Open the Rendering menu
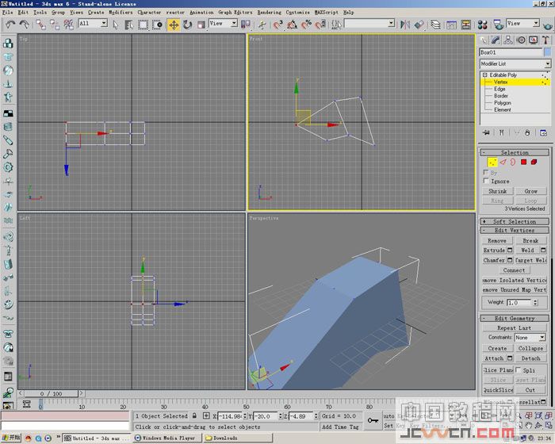 pos(269,13)
